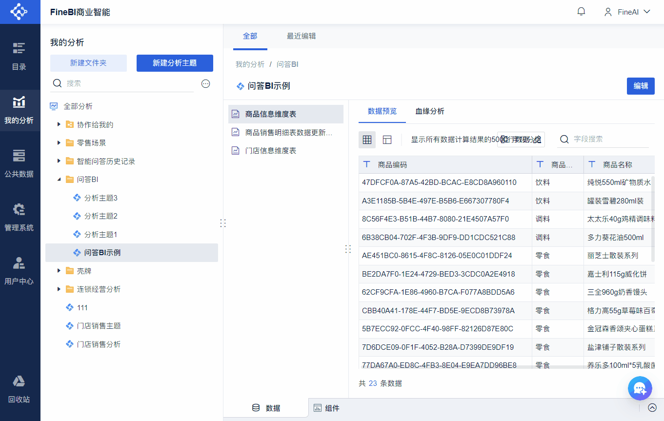Focus the 字段搜索 field search box
Image resolution: width=664 pixels, height=421 pixels.
pos(611,139)
